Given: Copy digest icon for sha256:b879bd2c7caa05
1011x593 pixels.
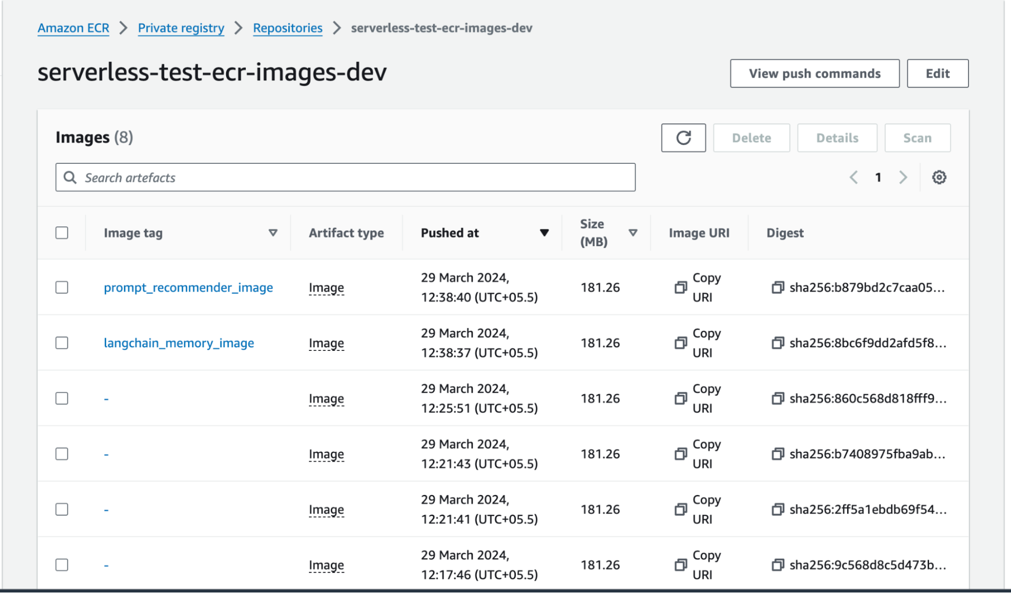Looking at the screenshot, I should coord(777,288).
